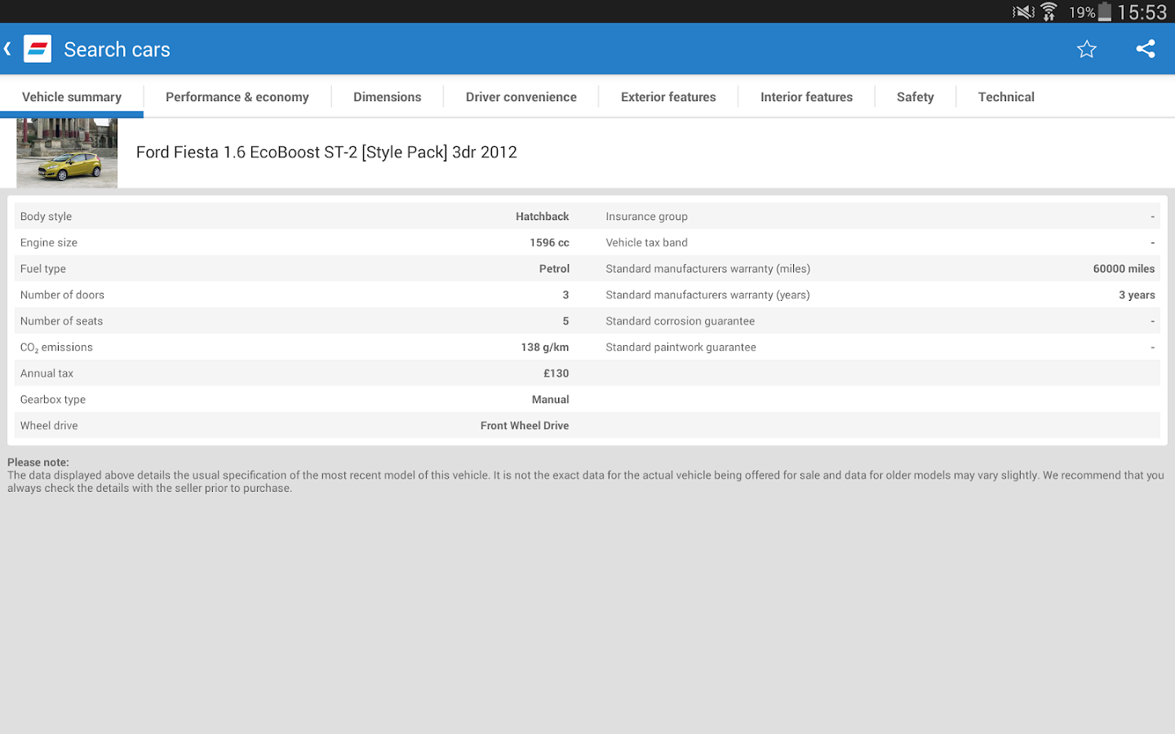
Task: Select Standard manufacturers warranty (miles) label
Action: tap(707, 268)
